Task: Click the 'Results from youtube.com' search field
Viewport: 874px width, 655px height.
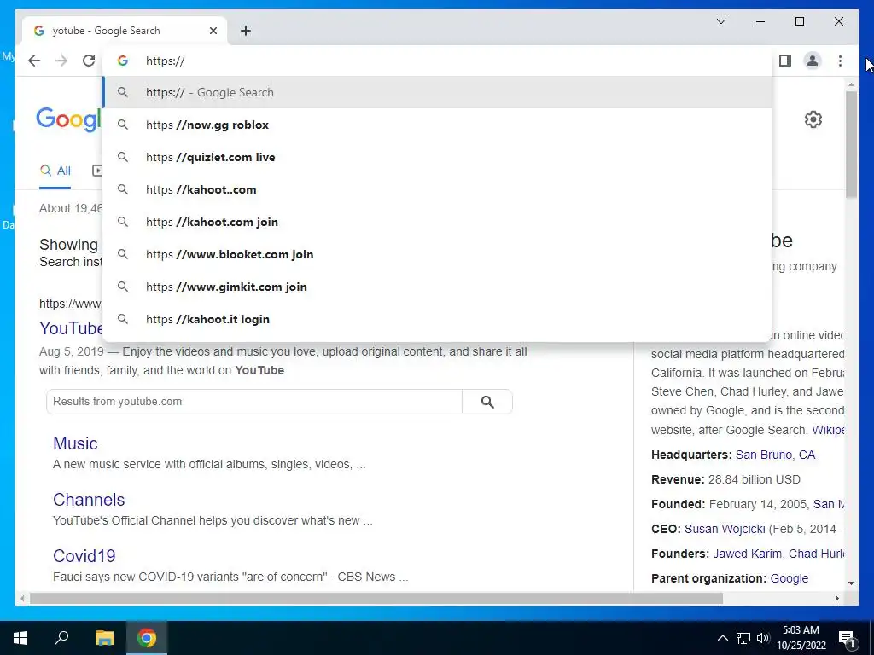Action: (254, 402)
